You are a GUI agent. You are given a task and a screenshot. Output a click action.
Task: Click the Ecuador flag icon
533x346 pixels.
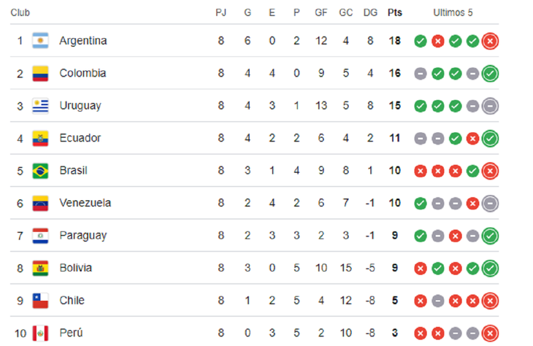tap(40, 138)
